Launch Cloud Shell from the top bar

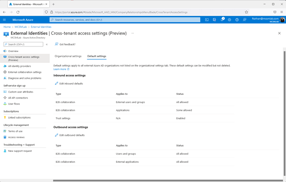coord(207,20)
